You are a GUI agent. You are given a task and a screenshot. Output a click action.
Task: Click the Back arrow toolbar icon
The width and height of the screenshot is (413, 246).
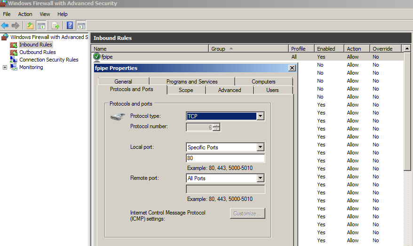(x=5, y=25)
